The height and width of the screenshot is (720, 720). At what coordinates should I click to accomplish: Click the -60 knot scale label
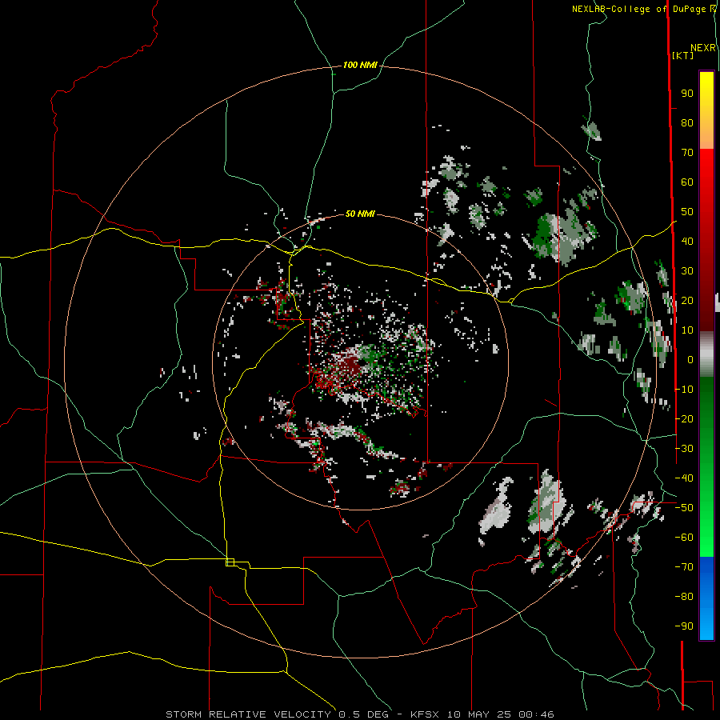[684, 538]
